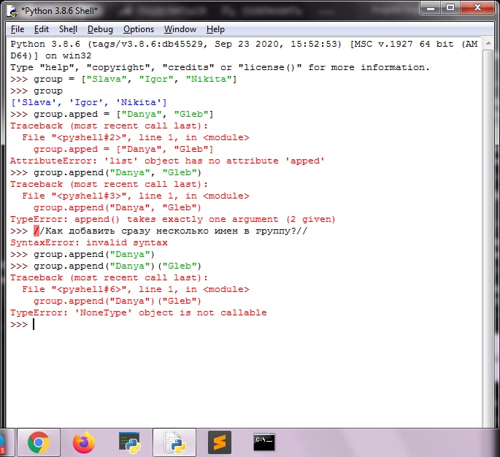Click the '>>> group.append("Danya")("Gleb")' input line
Viewport: 500px width, 457px height.
(106, 266)
